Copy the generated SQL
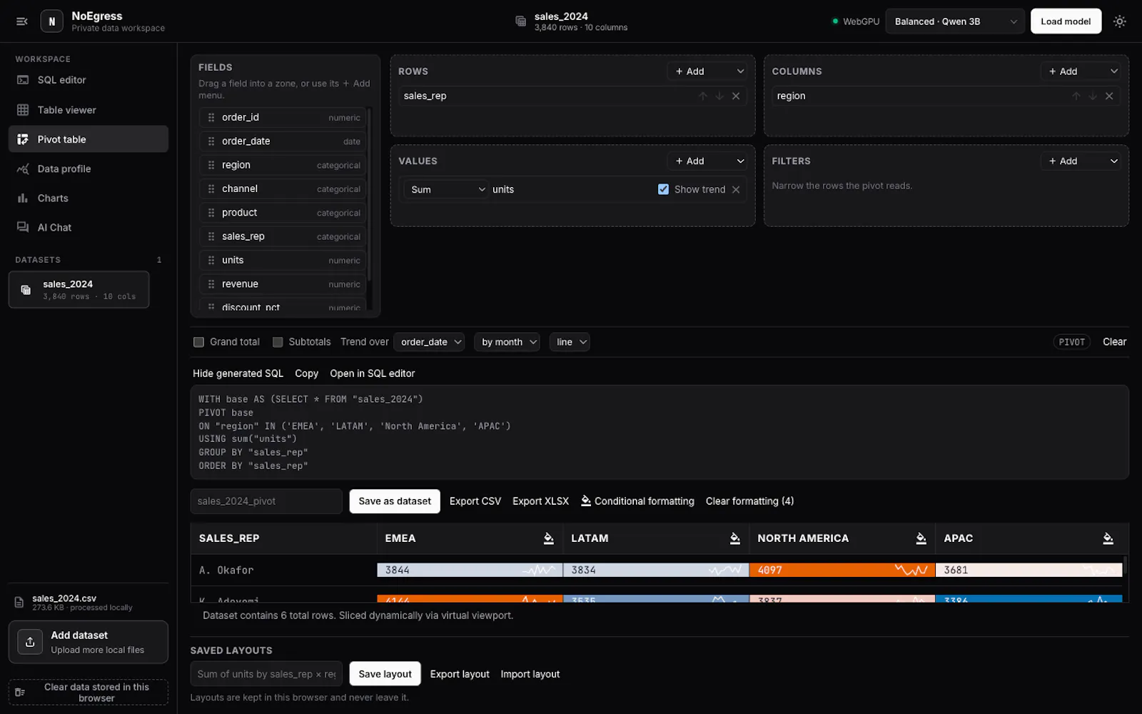Viewport: 1142px width, 714px height. click(307, 373)
